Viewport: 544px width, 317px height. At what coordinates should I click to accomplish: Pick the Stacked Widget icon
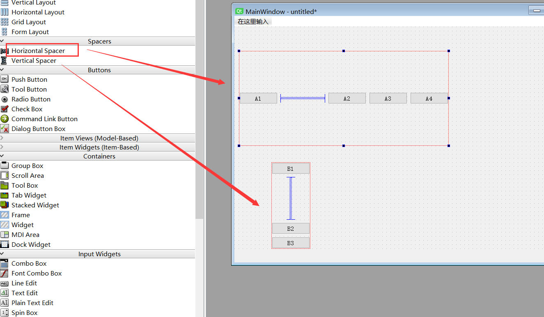click(4, 205)
